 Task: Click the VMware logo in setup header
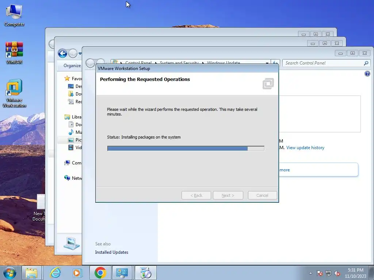tap(268, 84)
